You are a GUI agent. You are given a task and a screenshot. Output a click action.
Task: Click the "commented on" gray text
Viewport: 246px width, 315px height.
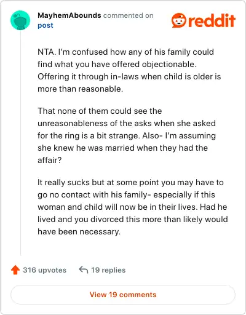coord(128,15)
